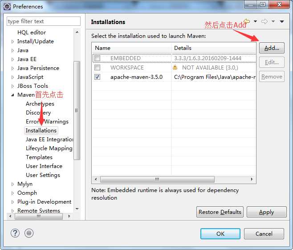Confirm with the OK button
The width and height of the screenshot is (293, 250).
tap(220, 234)
